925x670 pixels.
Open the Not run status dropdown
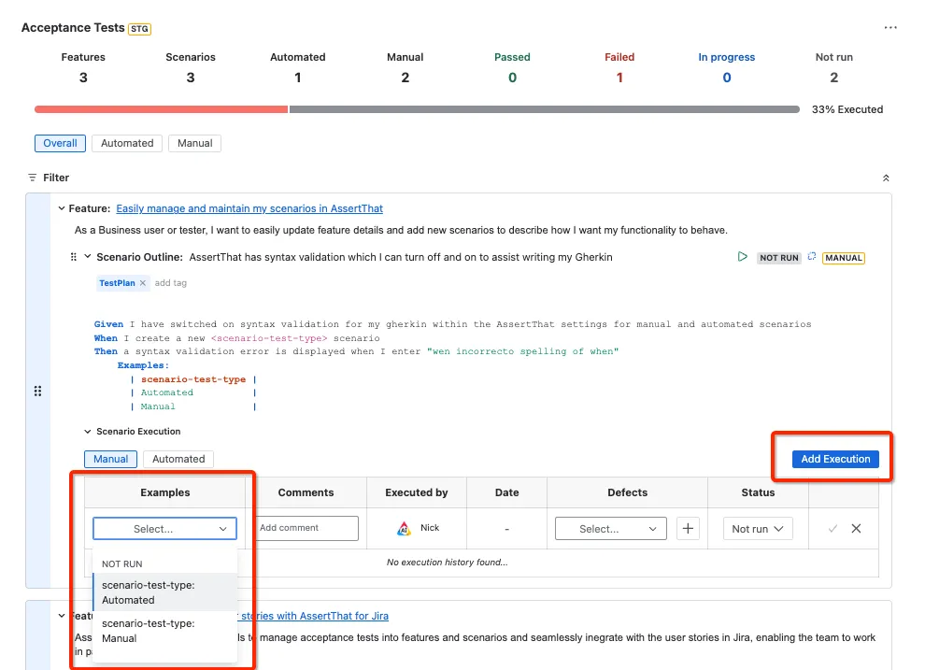tap(758, 529)
